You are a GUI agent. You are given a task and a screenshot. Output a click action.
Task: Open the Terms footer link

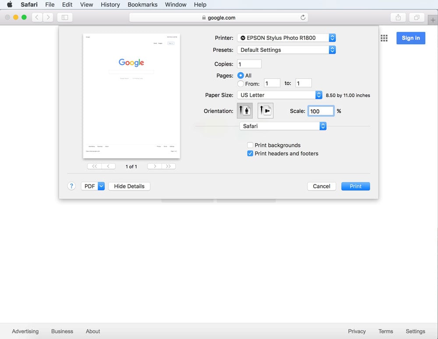tap(385, 331)
